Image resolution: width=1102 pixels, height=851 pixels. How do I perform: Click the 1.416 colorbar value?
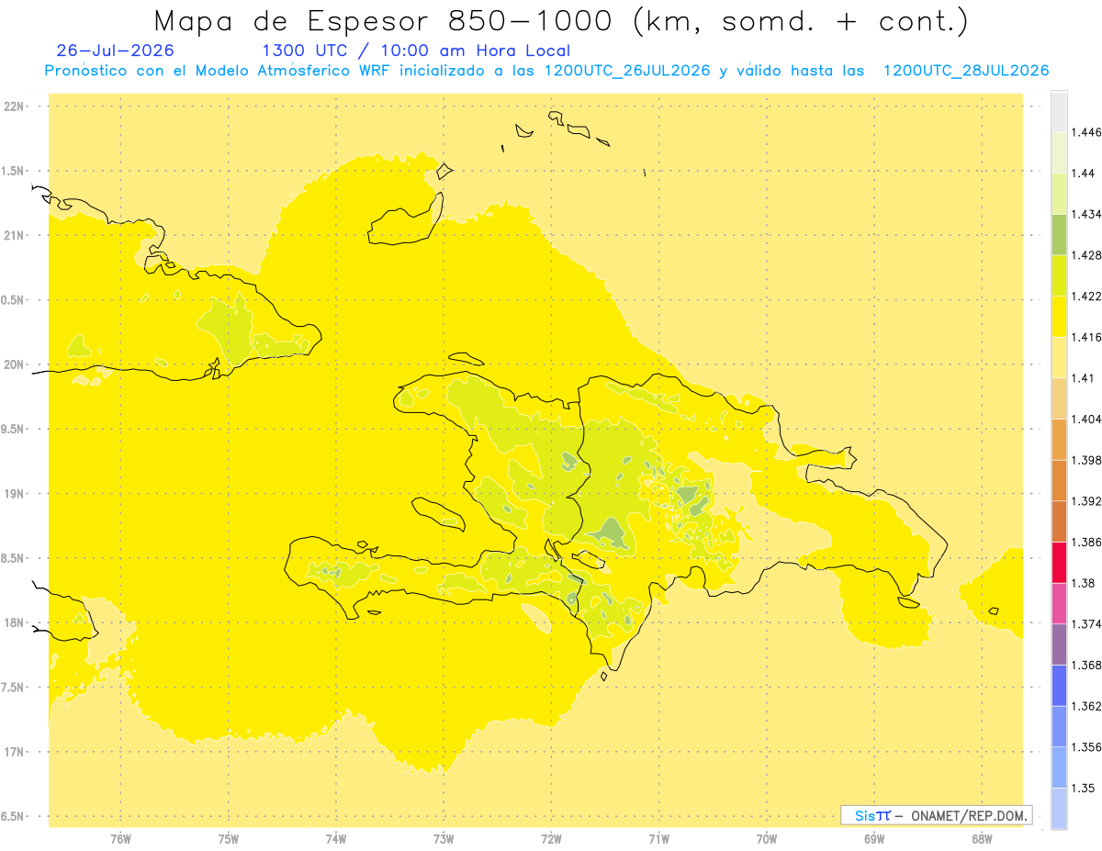point(1086,338)
